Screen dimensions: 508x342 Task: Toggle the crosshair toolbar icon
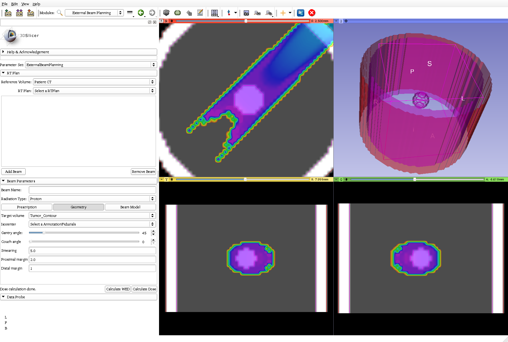tap(283, 13)
